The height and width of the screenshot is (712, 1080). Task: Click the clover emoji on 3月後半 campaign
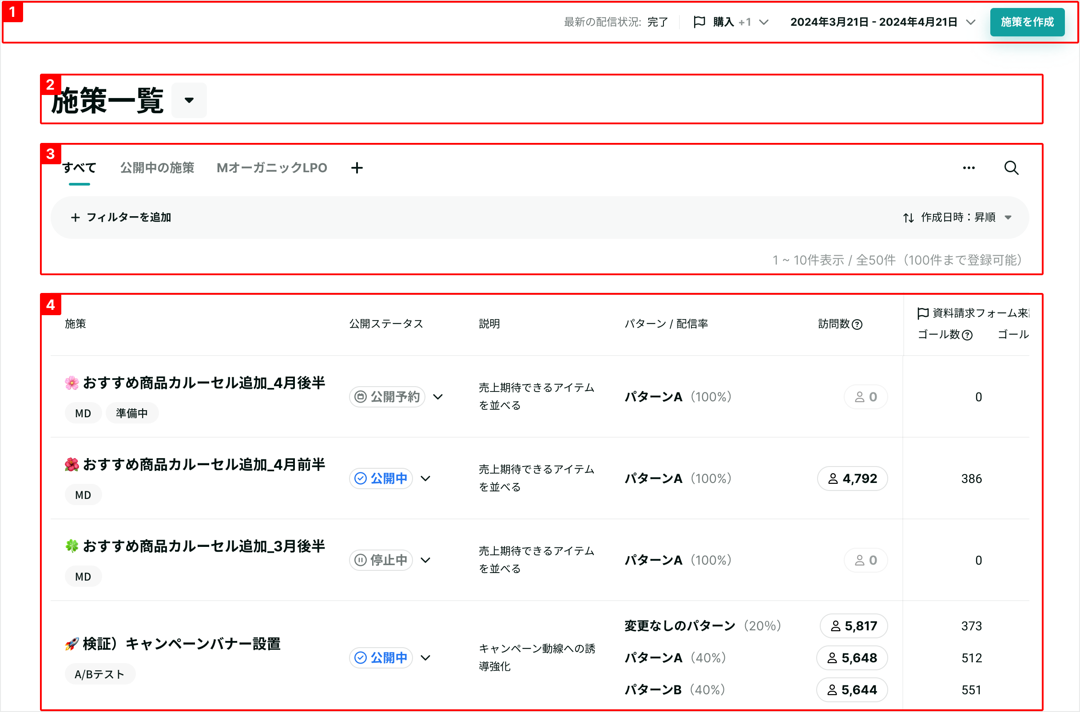click(71, 546)
